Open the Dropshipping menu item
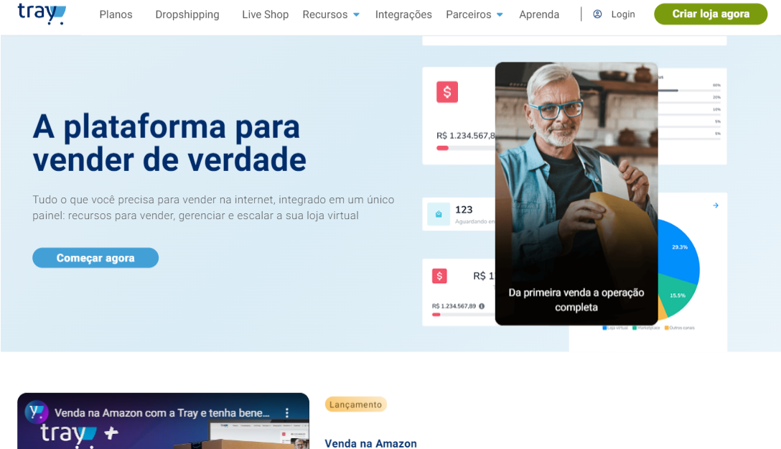Screen dimensions: 781x449 [x=187, y=15]
